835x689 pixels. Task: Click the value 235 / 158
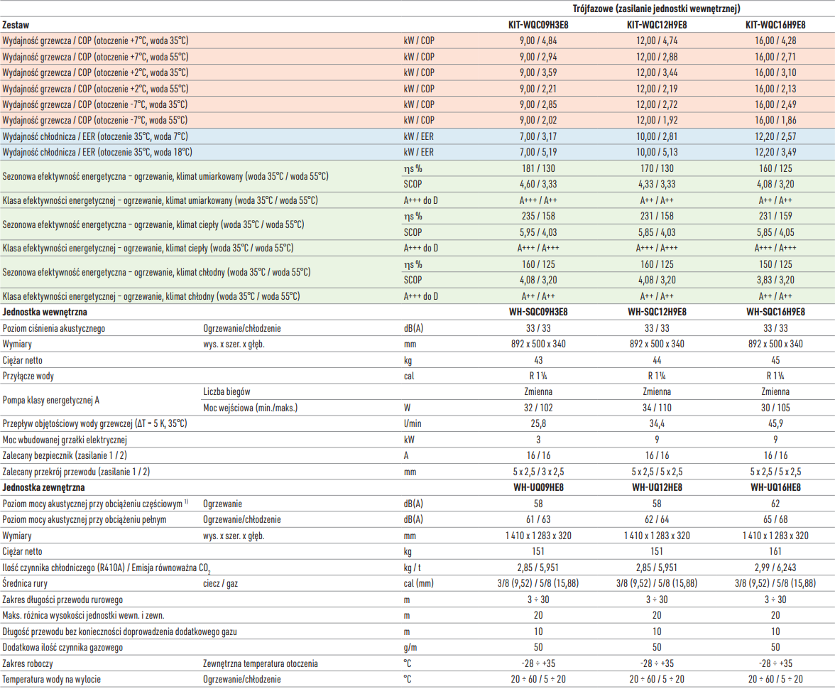click(538, 216)
